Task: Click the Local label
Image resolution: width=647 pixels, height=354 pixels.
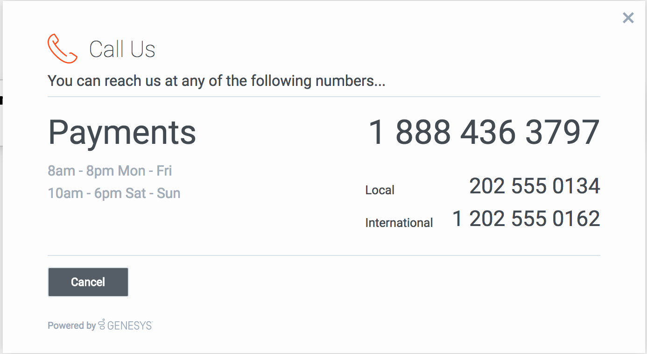Action: (380, 190)
